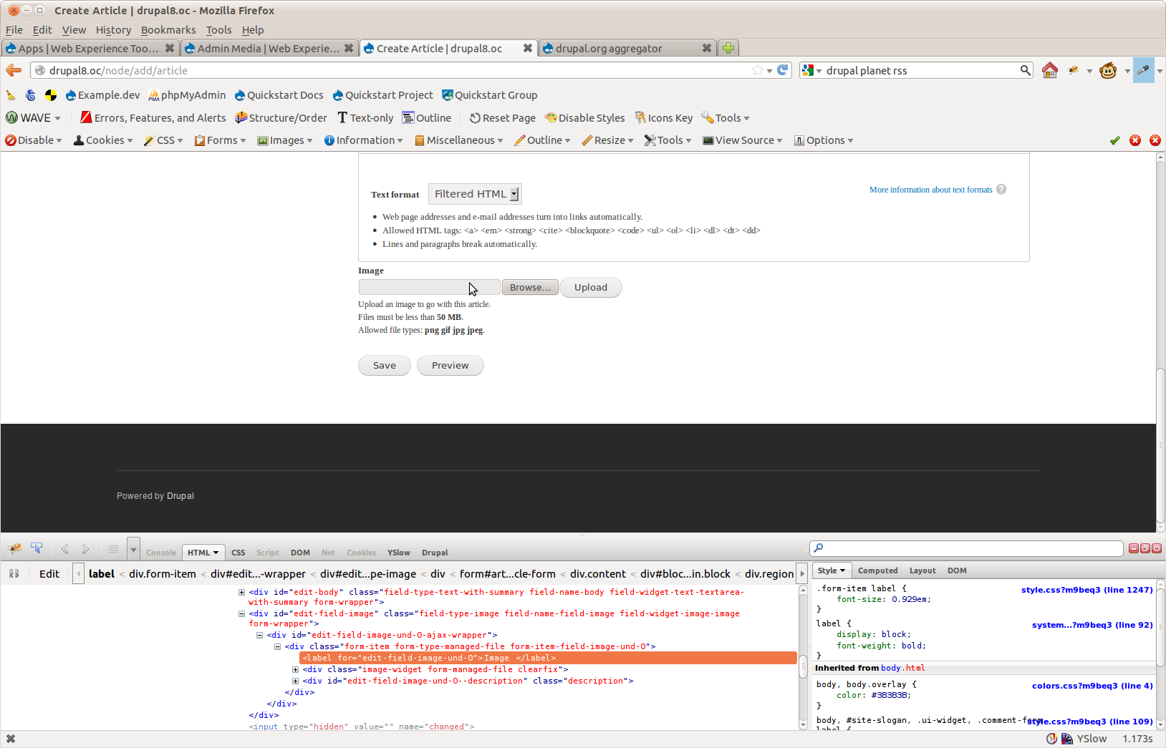Viewport: 1166px width, 748px height.
Task: Switch to the drupal.org aggregator tab
Action: [627, 48]
